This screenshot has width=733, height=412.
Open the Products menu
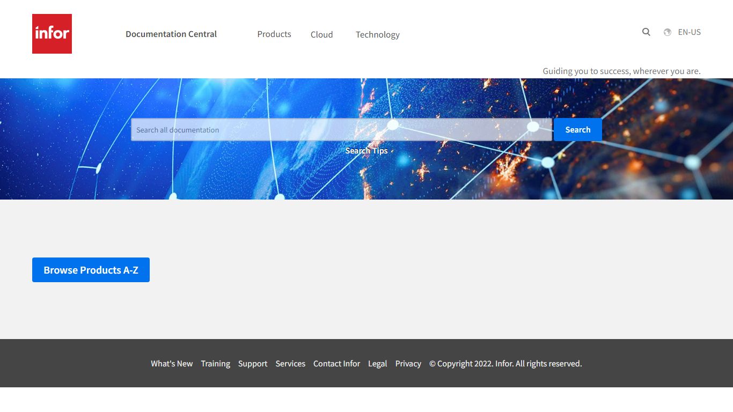point(274,34)
